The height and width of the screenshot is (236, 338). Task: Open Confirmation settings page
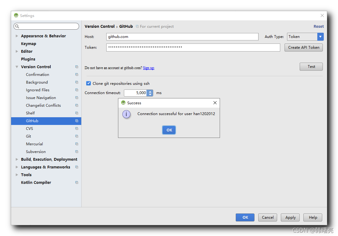click(37, 75)
